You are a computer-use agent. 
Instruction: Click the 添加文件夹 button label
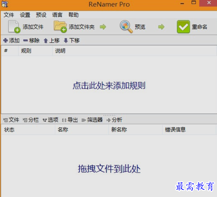click(x=82, y=27)
